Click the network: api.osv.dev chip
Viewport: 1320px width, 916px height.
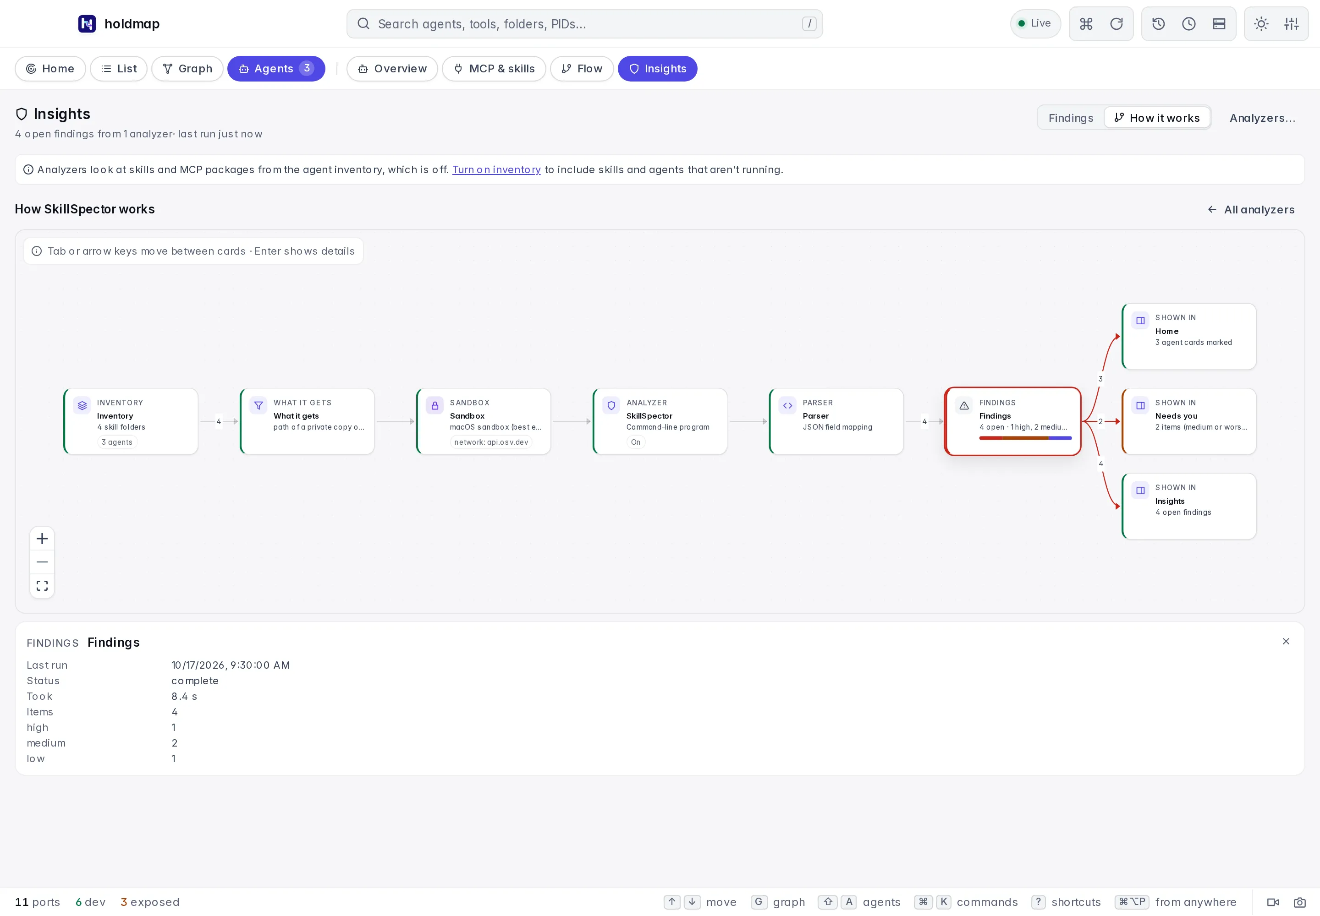[491, 442]
